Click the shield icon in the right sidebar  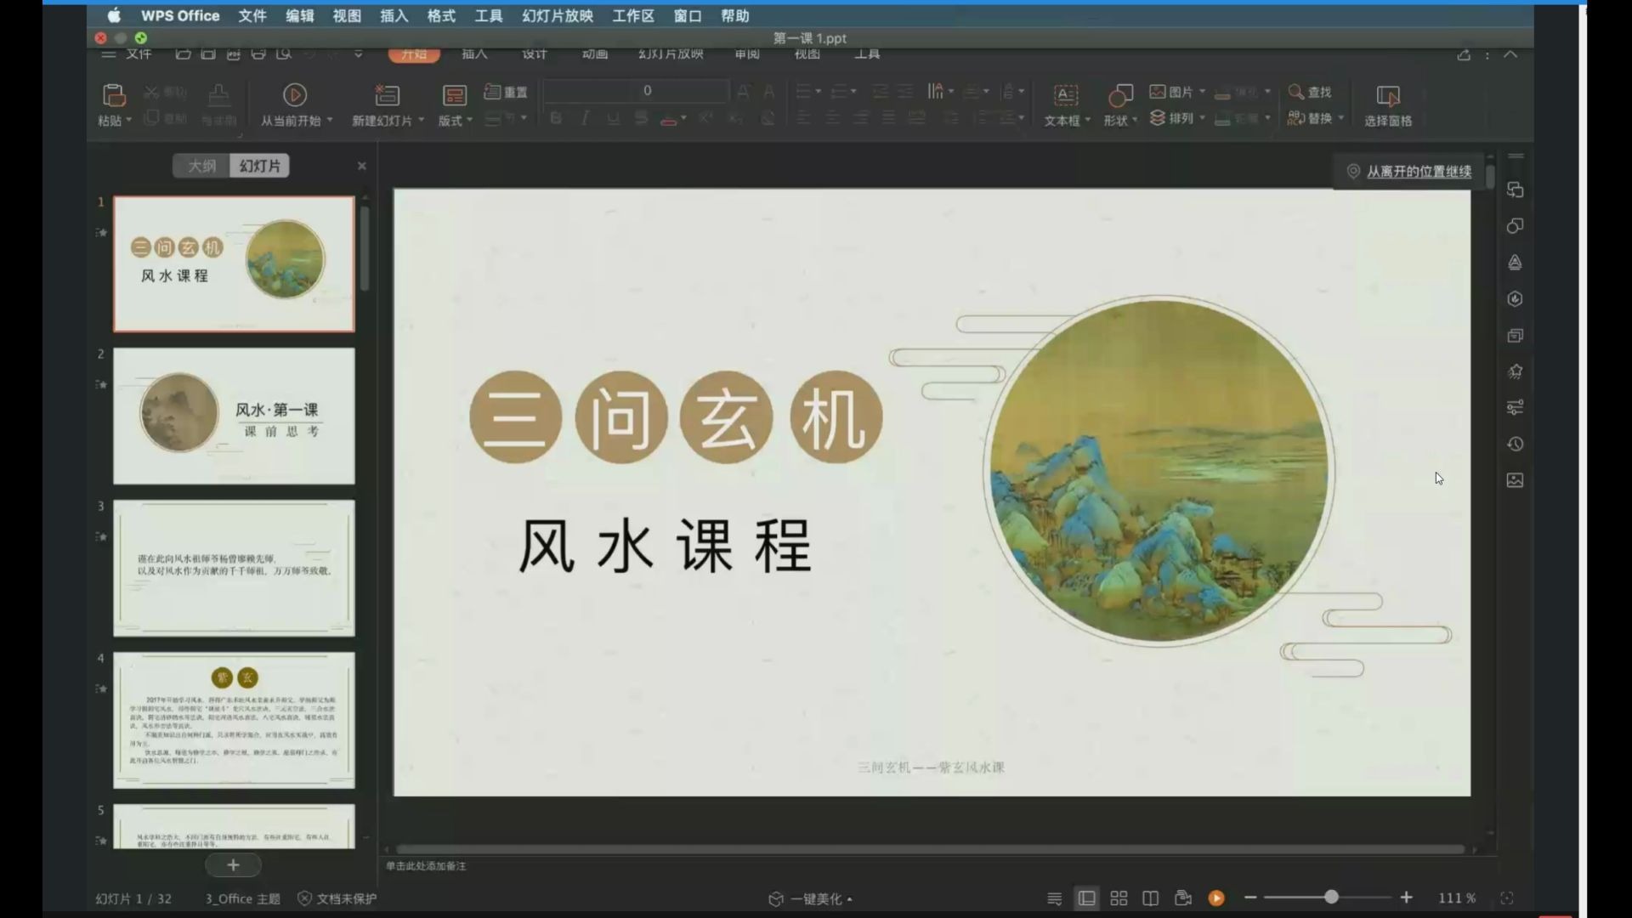click(1515, 299)
